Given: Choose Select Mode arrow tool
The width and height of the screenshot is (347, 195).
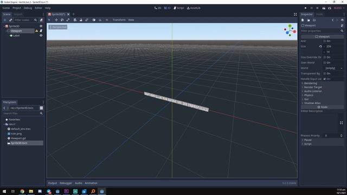Looking at the screenshot, I should click(49, 20).
